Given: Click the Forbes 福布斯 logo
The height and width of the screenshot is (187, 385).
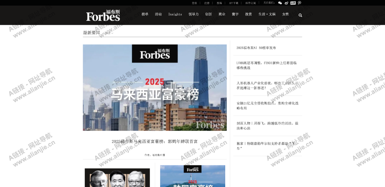Looking at the screenshot, I should coord(103,15).
